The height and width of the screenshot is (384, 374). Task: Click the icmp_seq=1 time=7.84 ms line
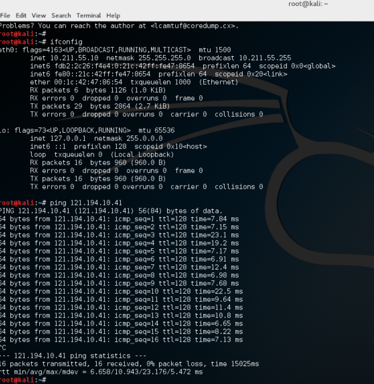point(119,219)
